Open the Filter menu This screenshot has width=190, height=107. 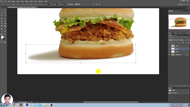(x=31, y=1)
